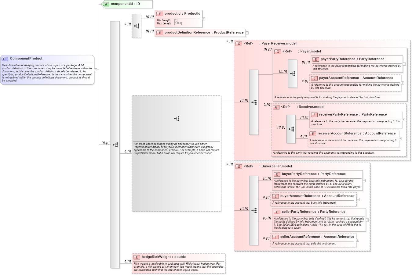412x275 pixels.
Task: Select the E icon on sellerPartyReference
Action: 277,212
